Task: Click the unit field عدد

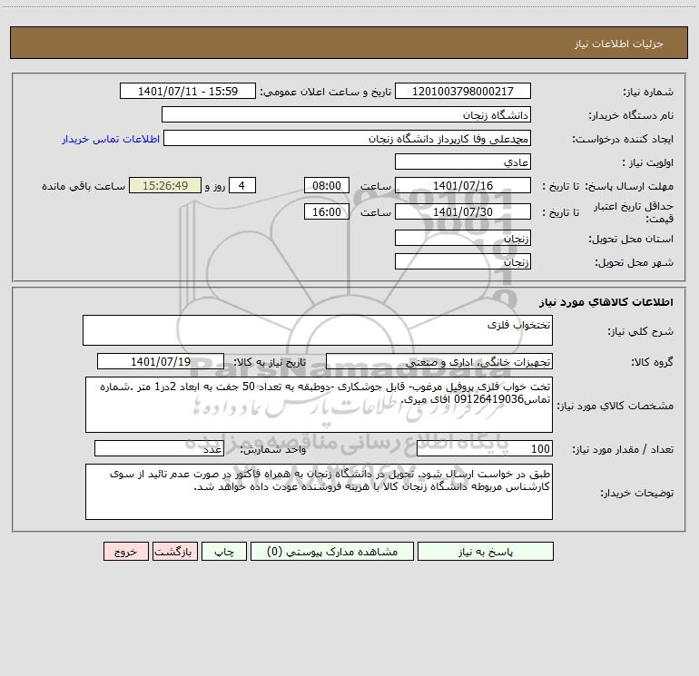Action: coord(159,448)
